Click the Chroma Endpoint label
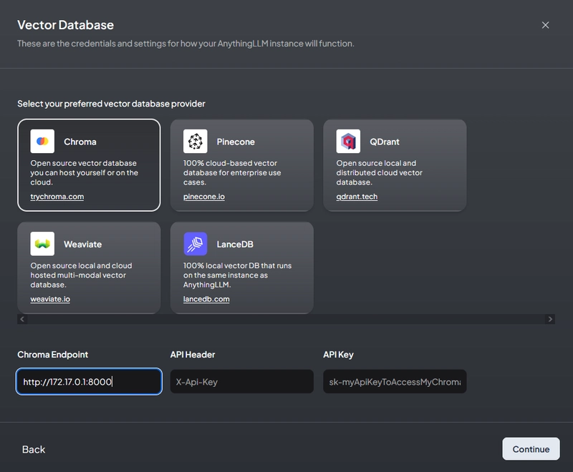 (x=52, y=355)
